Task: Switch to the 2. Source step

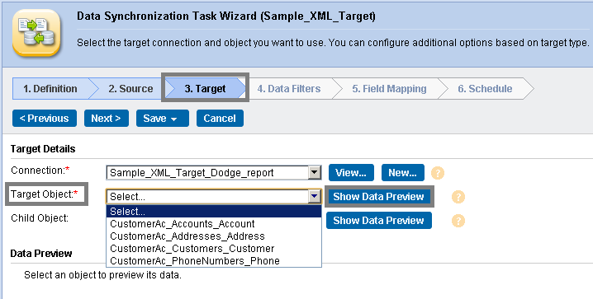Action: (130, 89)
